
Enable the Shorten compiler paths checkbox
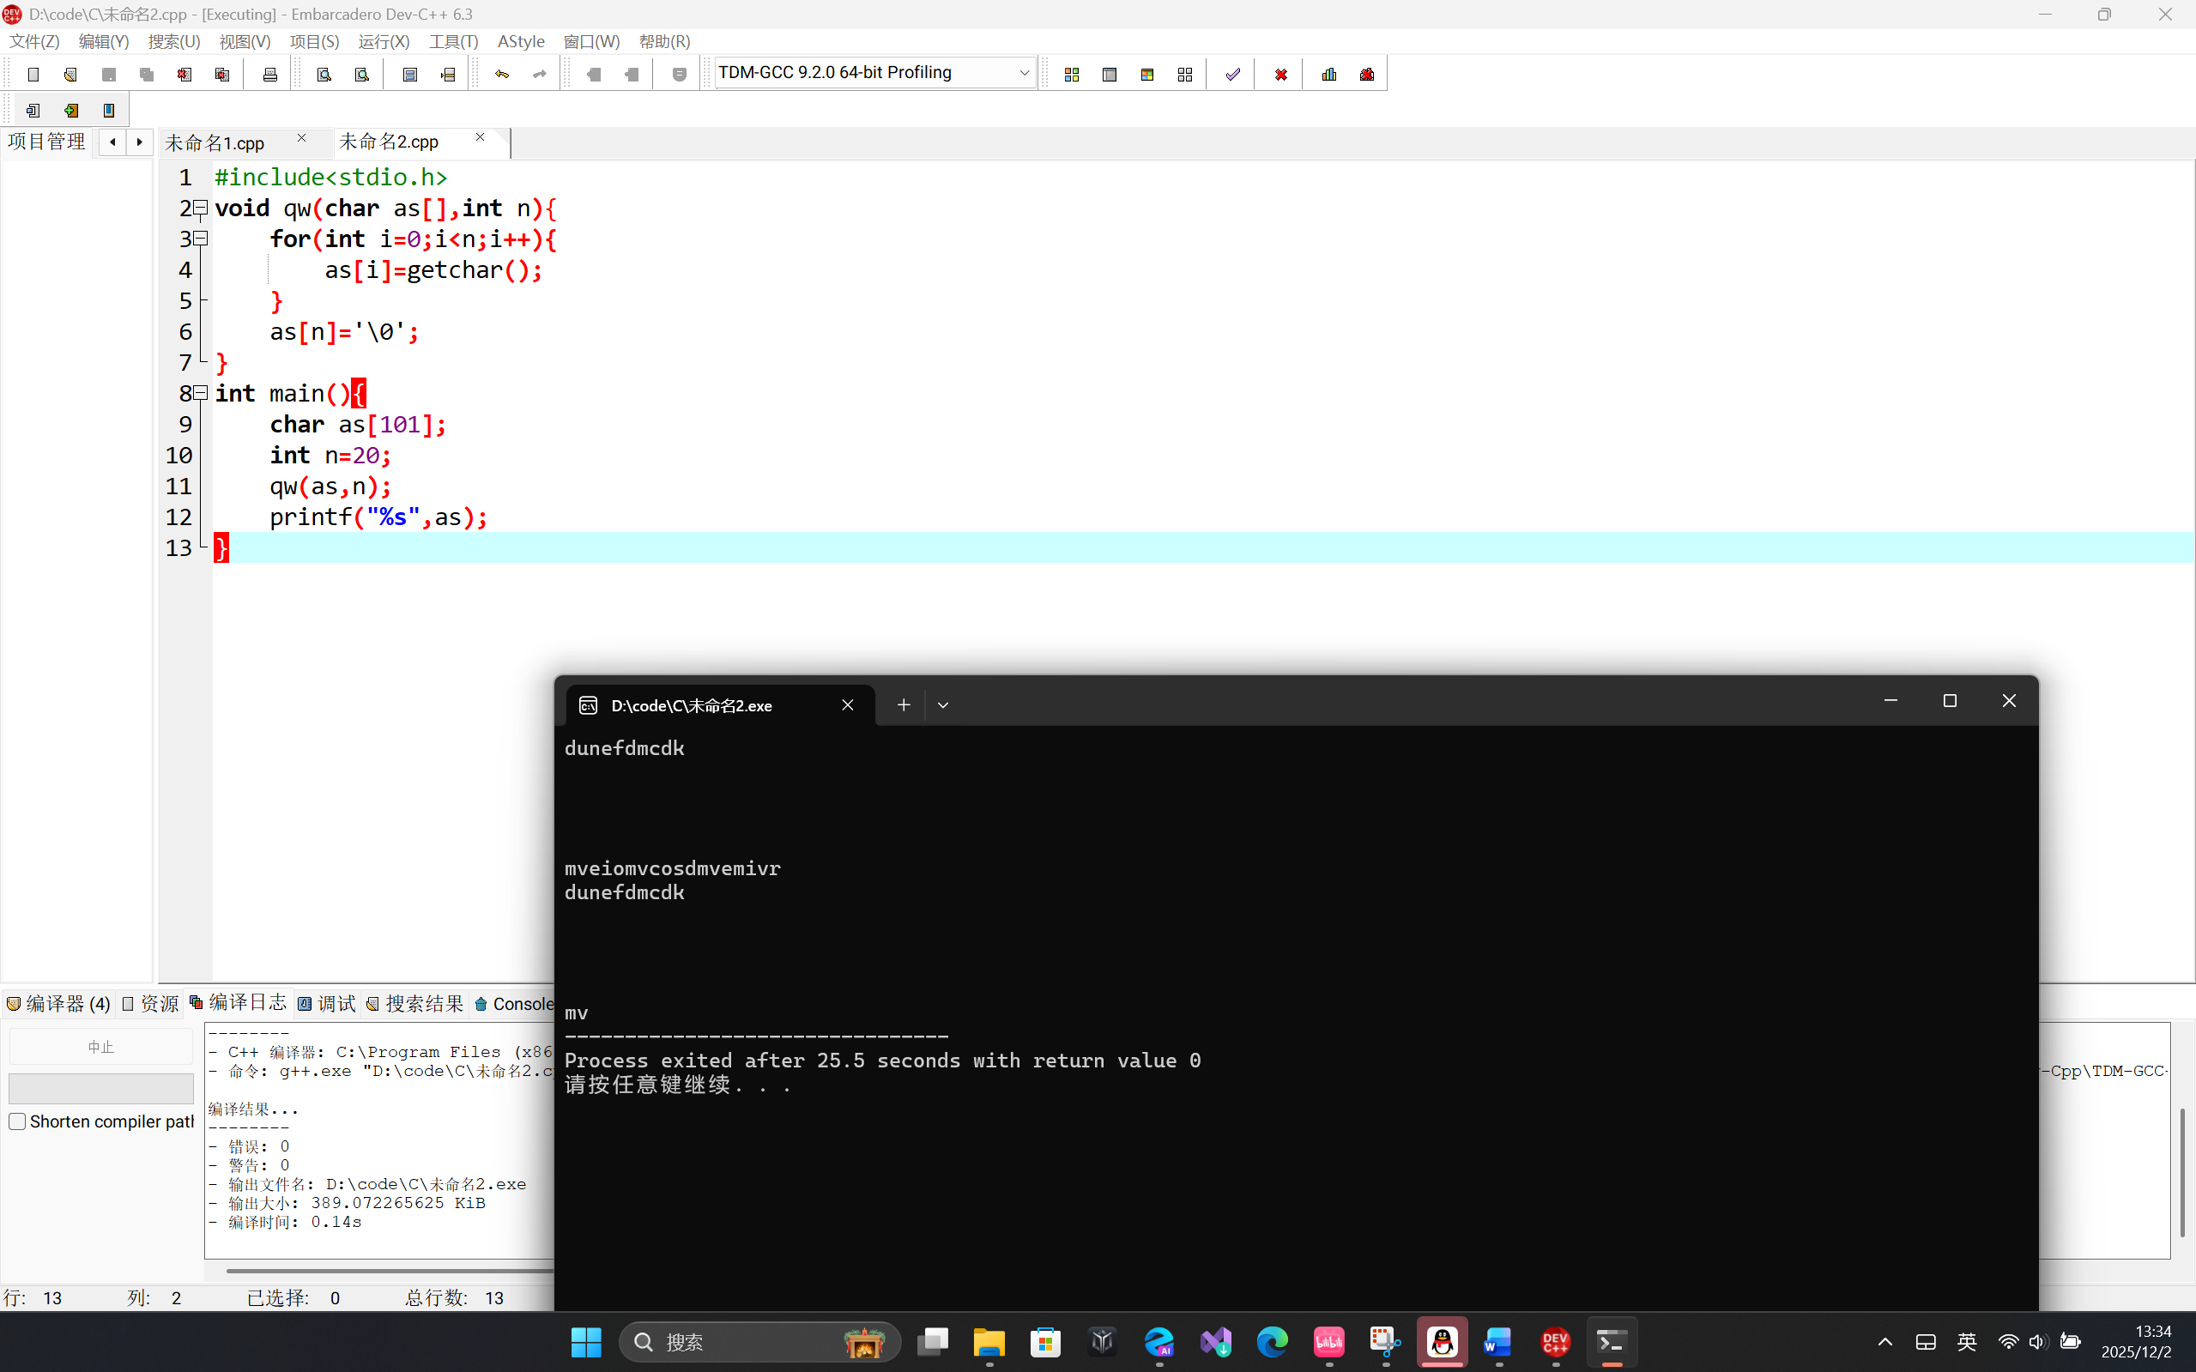click(x=17, y=1121)
